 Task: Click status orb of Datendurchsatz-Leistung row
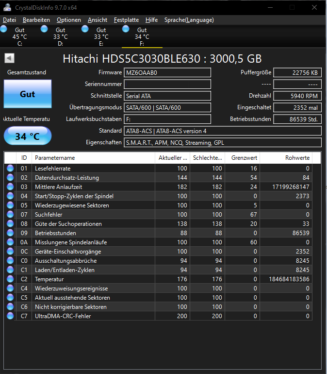10,177
